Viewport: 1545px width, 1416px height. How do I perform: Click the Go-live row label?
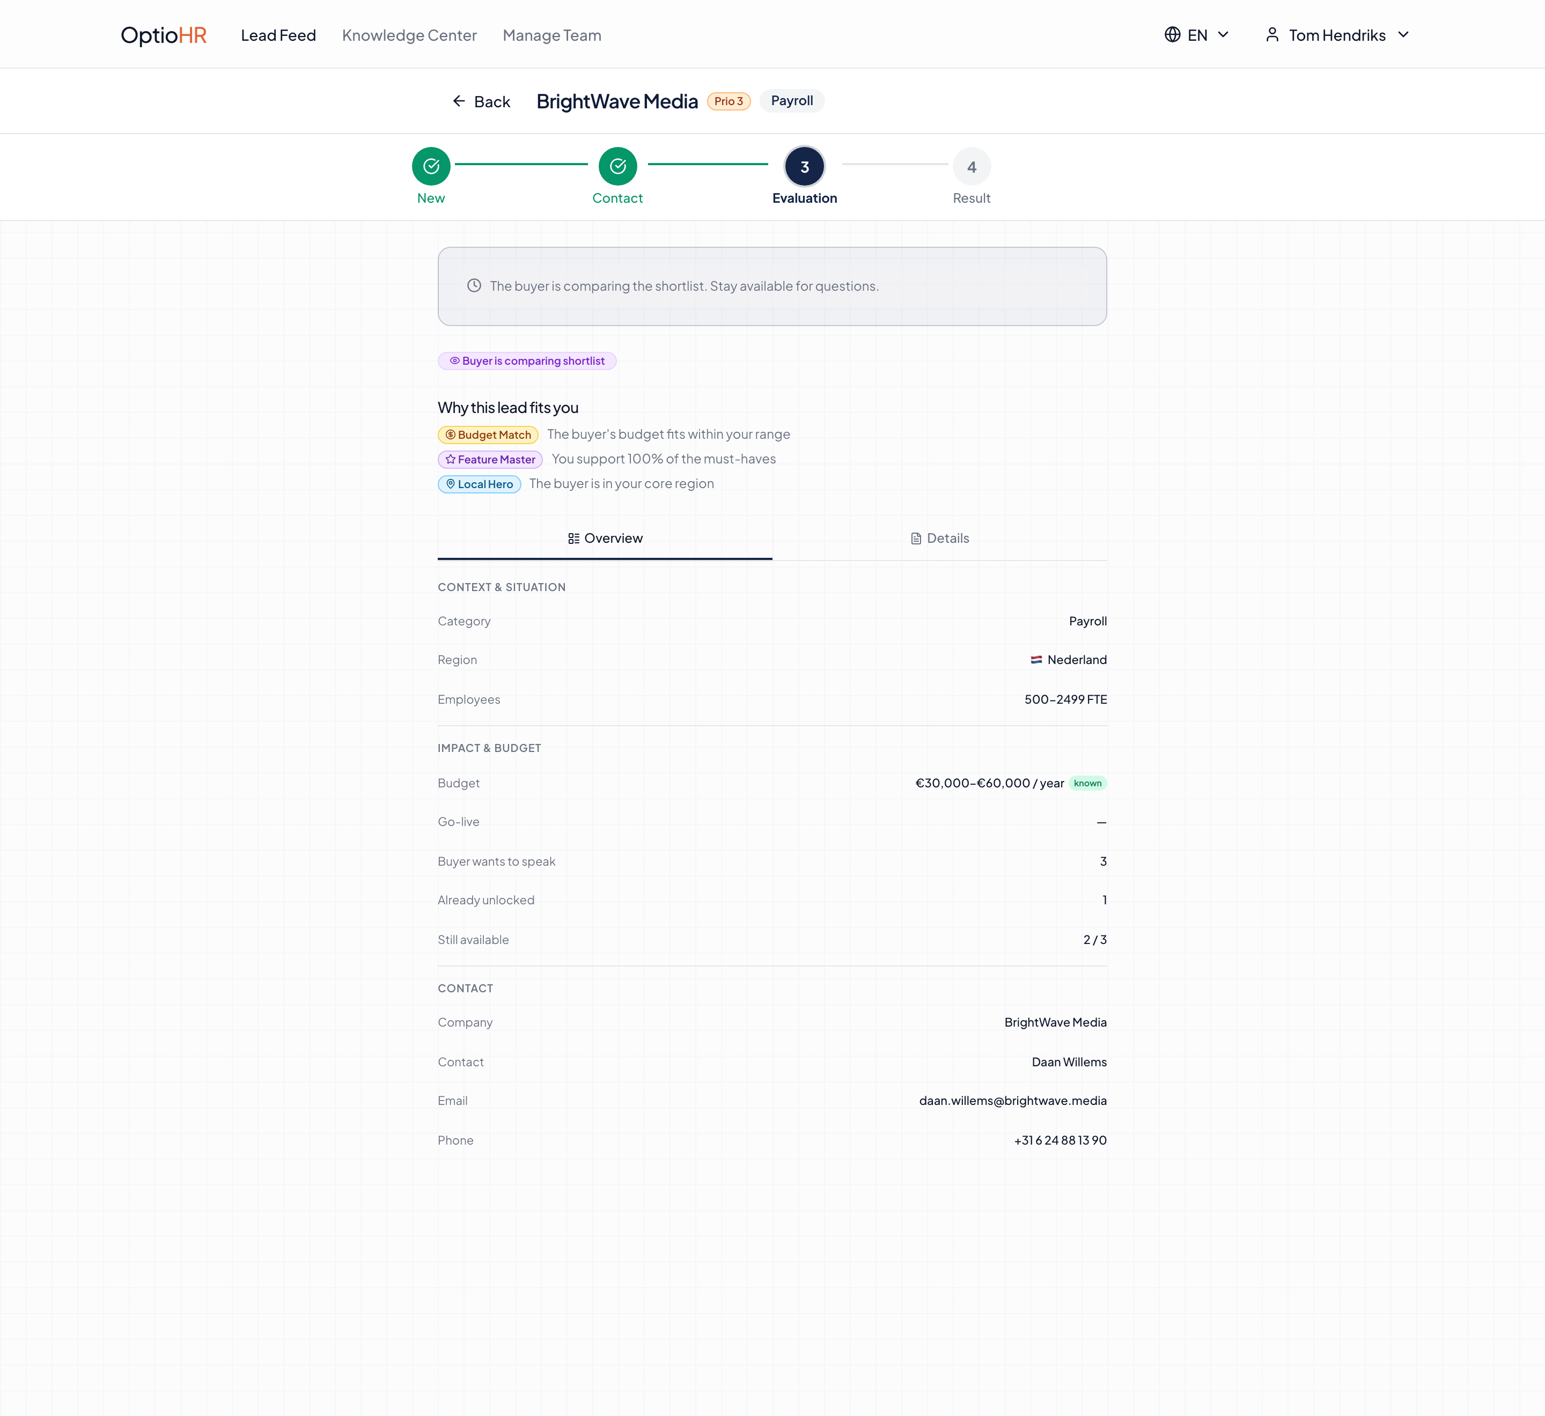point(458,821)
